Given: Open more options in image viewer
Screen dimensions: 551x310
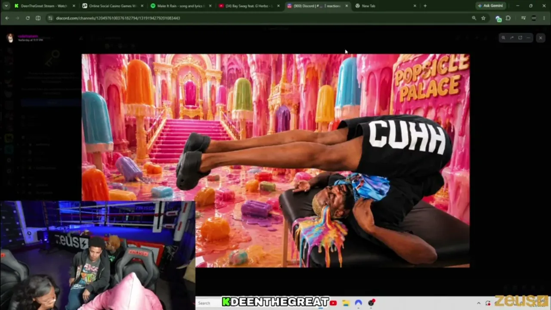Looking at the screenshot, I should (529, 38).
